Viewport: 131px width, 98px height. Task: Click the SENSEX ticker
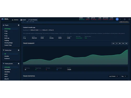[84, 19]
